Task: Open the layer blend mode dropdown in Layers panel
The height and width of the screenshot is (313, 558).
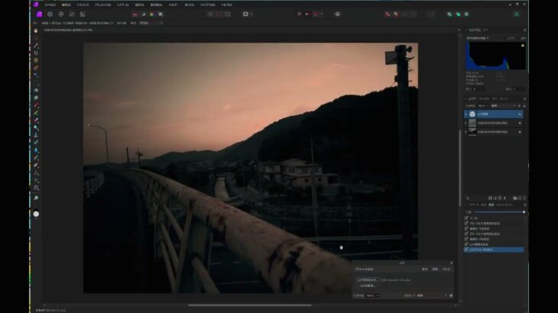Action: [503, 106]
